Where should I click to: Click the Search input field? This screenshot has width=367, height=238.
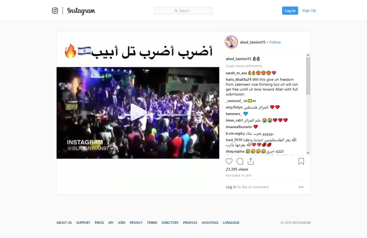(183, 11)
